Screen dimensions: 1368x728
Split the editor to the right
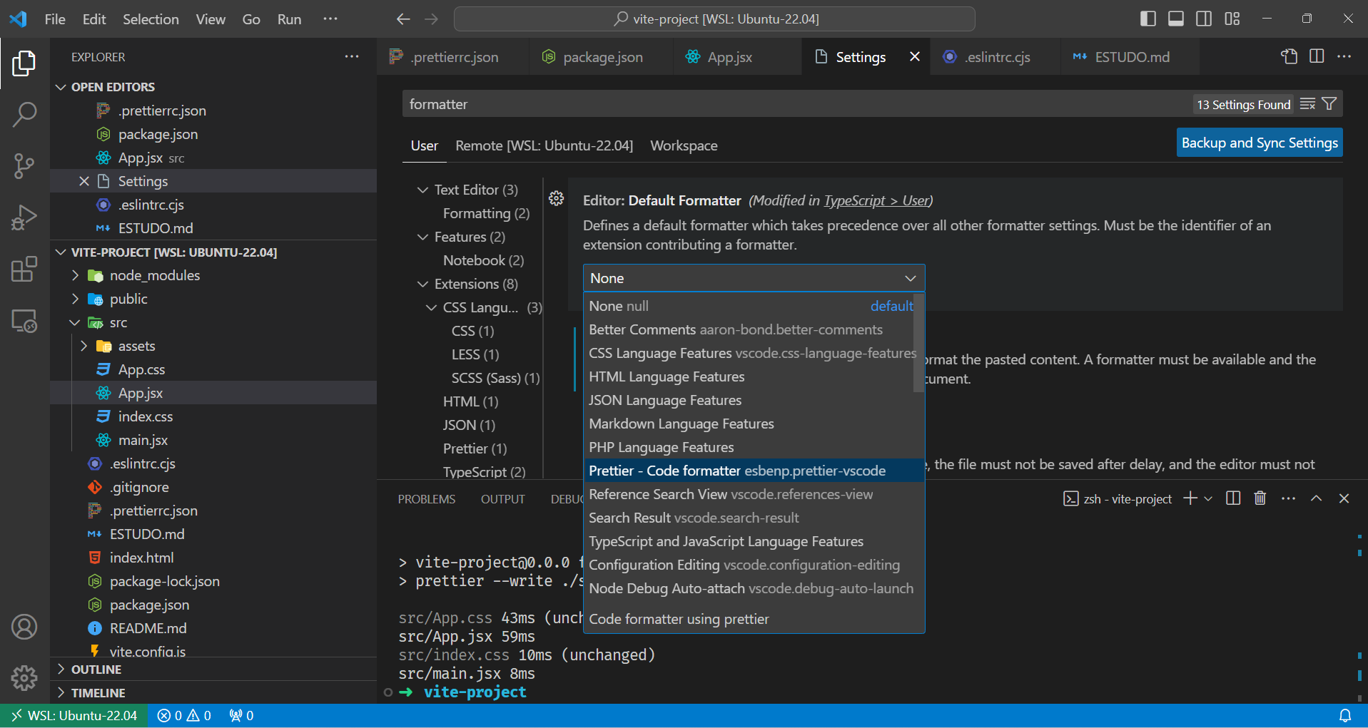(1317, 56)
